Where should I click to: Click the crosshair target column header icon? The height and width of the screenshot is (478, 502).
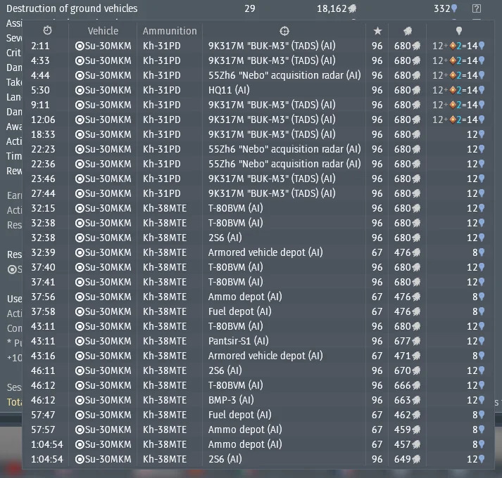[x=284, y=31]
